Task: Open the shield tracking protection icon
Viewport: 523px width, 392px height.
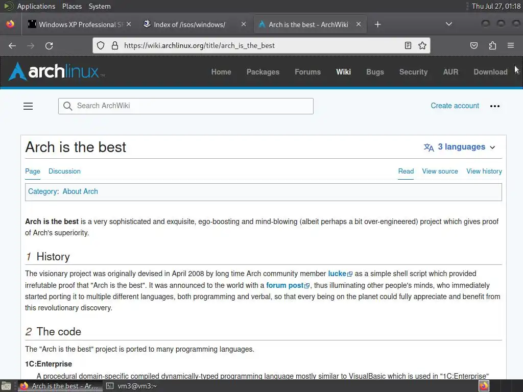Action: pyautogui.click(x=101, y=45)
